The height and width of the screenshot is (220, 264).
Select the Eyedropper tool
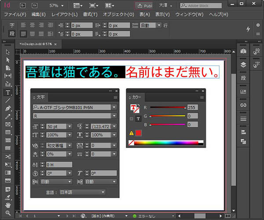[x=8, y=197]
